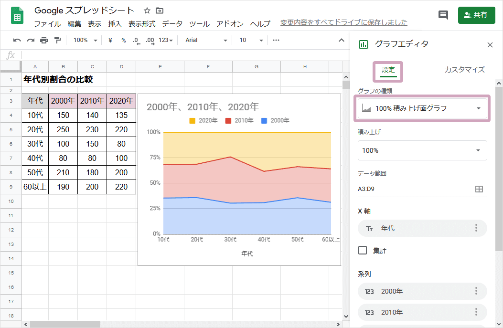Open comment history icon in top bar

pyautogui.click(x=443, y=15)
